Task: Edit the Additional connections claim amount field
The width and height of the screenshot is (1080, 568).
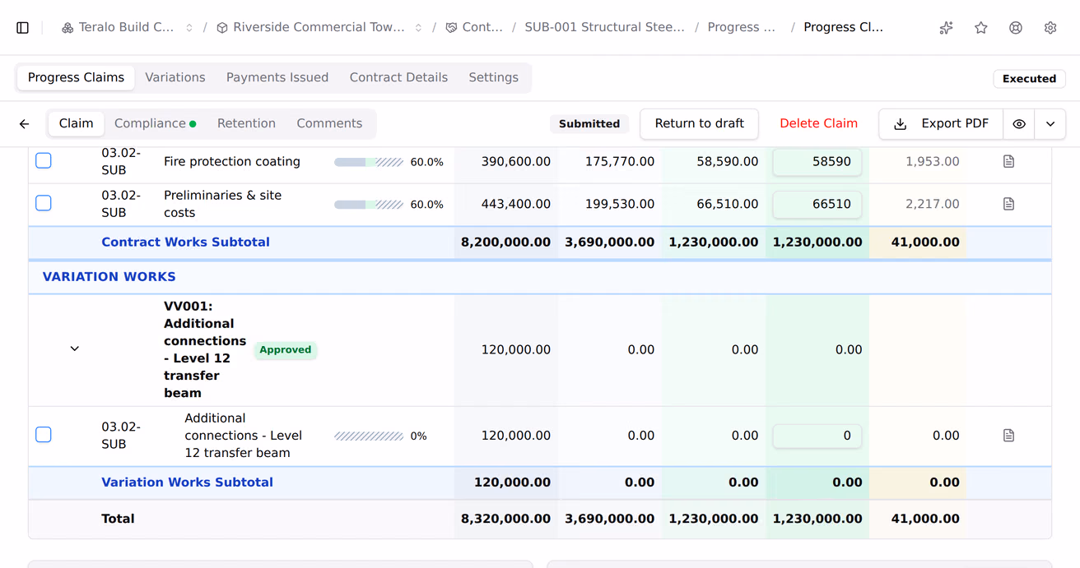Action: tap(817, 436)
